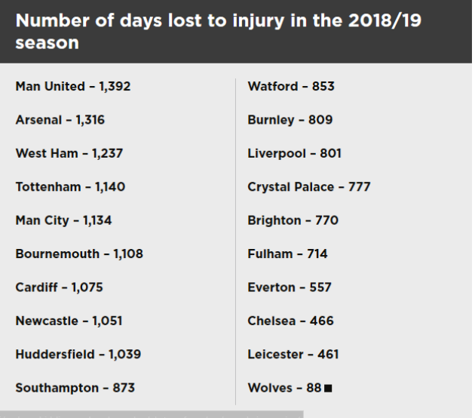Select the Everton – 557 entry
This screenshot has width=475, height=418.
[290, 287]
